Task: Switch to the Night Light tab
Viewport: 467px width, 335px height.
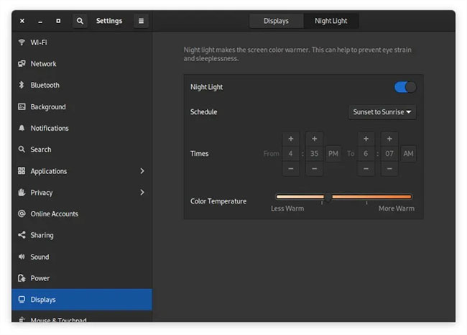Action: 331,21
